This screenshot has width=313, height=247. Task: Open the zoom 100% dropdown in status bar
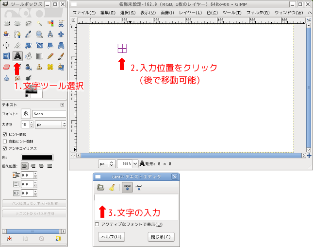pyautogui.click(x=128, y=164)
